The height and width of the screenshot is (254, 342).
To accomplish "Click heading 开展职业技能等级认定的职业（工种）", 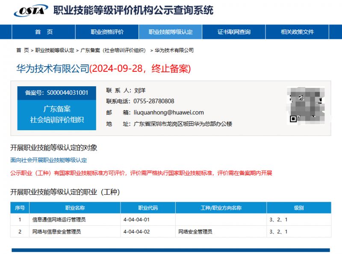I will coord(65,192).
